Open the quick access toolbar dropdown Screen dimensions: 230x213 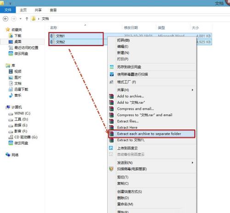pos(10,3)
